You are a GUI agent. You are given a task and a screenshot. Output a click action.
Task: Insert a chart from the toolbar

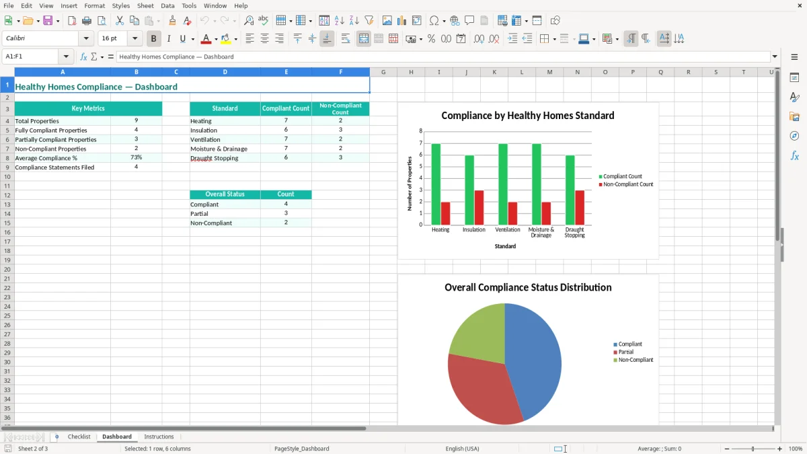(402, 21)
